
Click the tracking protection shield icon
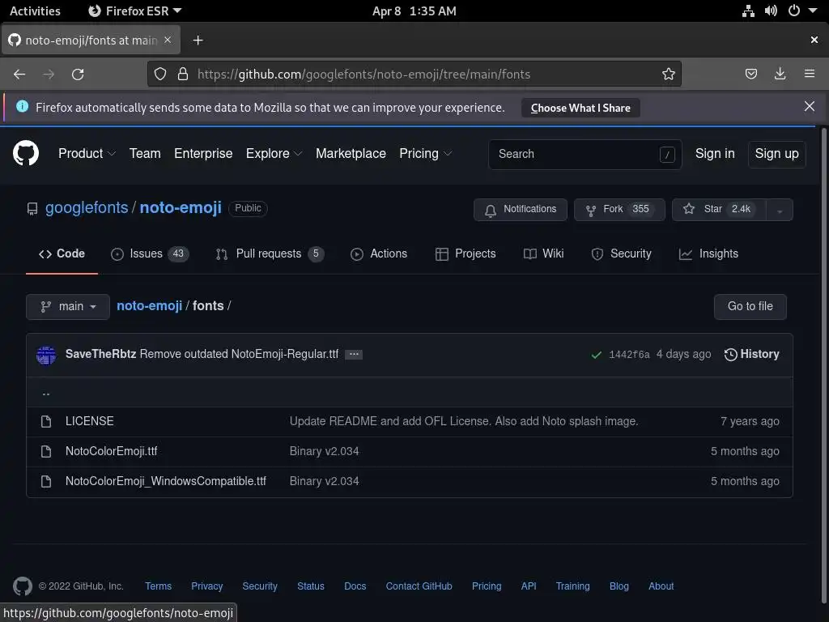pyautogui.click(x=160, y=74)
